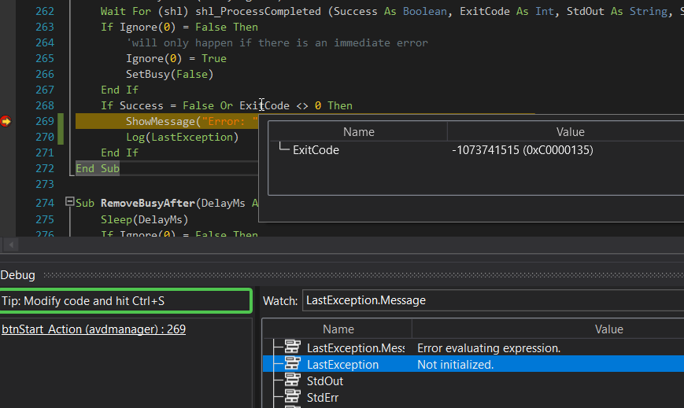Viewport: 684px width, 408px height.
Task: Select the StdOut watch entry
Action: (324, 381)
